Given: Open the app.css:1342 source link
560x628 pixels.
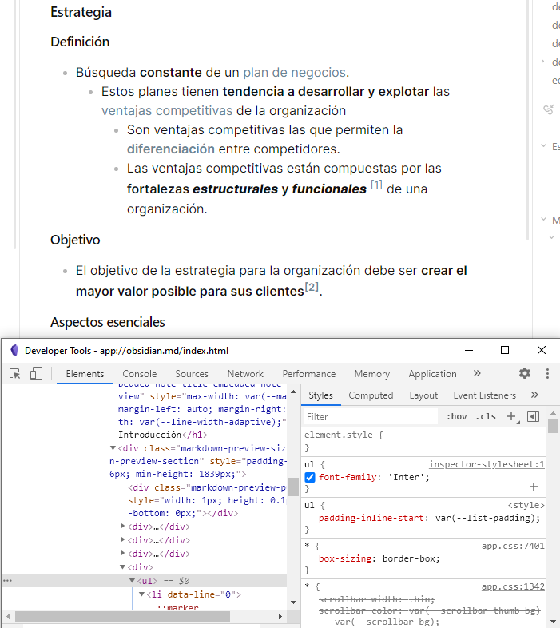Looking at the screenshot, I should point(513,586).
